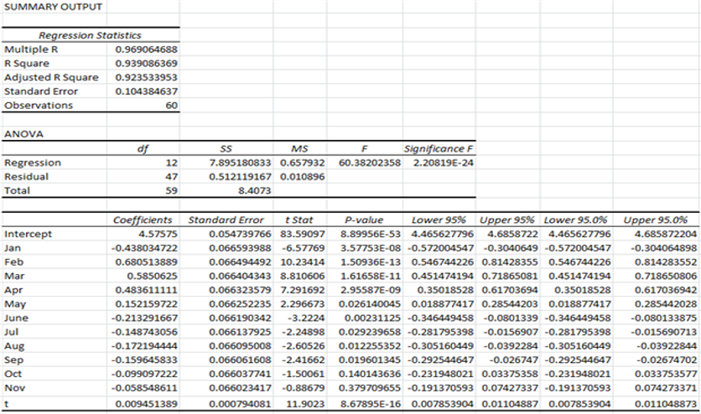Select the df column header
The width and height of the screenshot is (701, 414).
pyautogui.click(x=143, y=148)
